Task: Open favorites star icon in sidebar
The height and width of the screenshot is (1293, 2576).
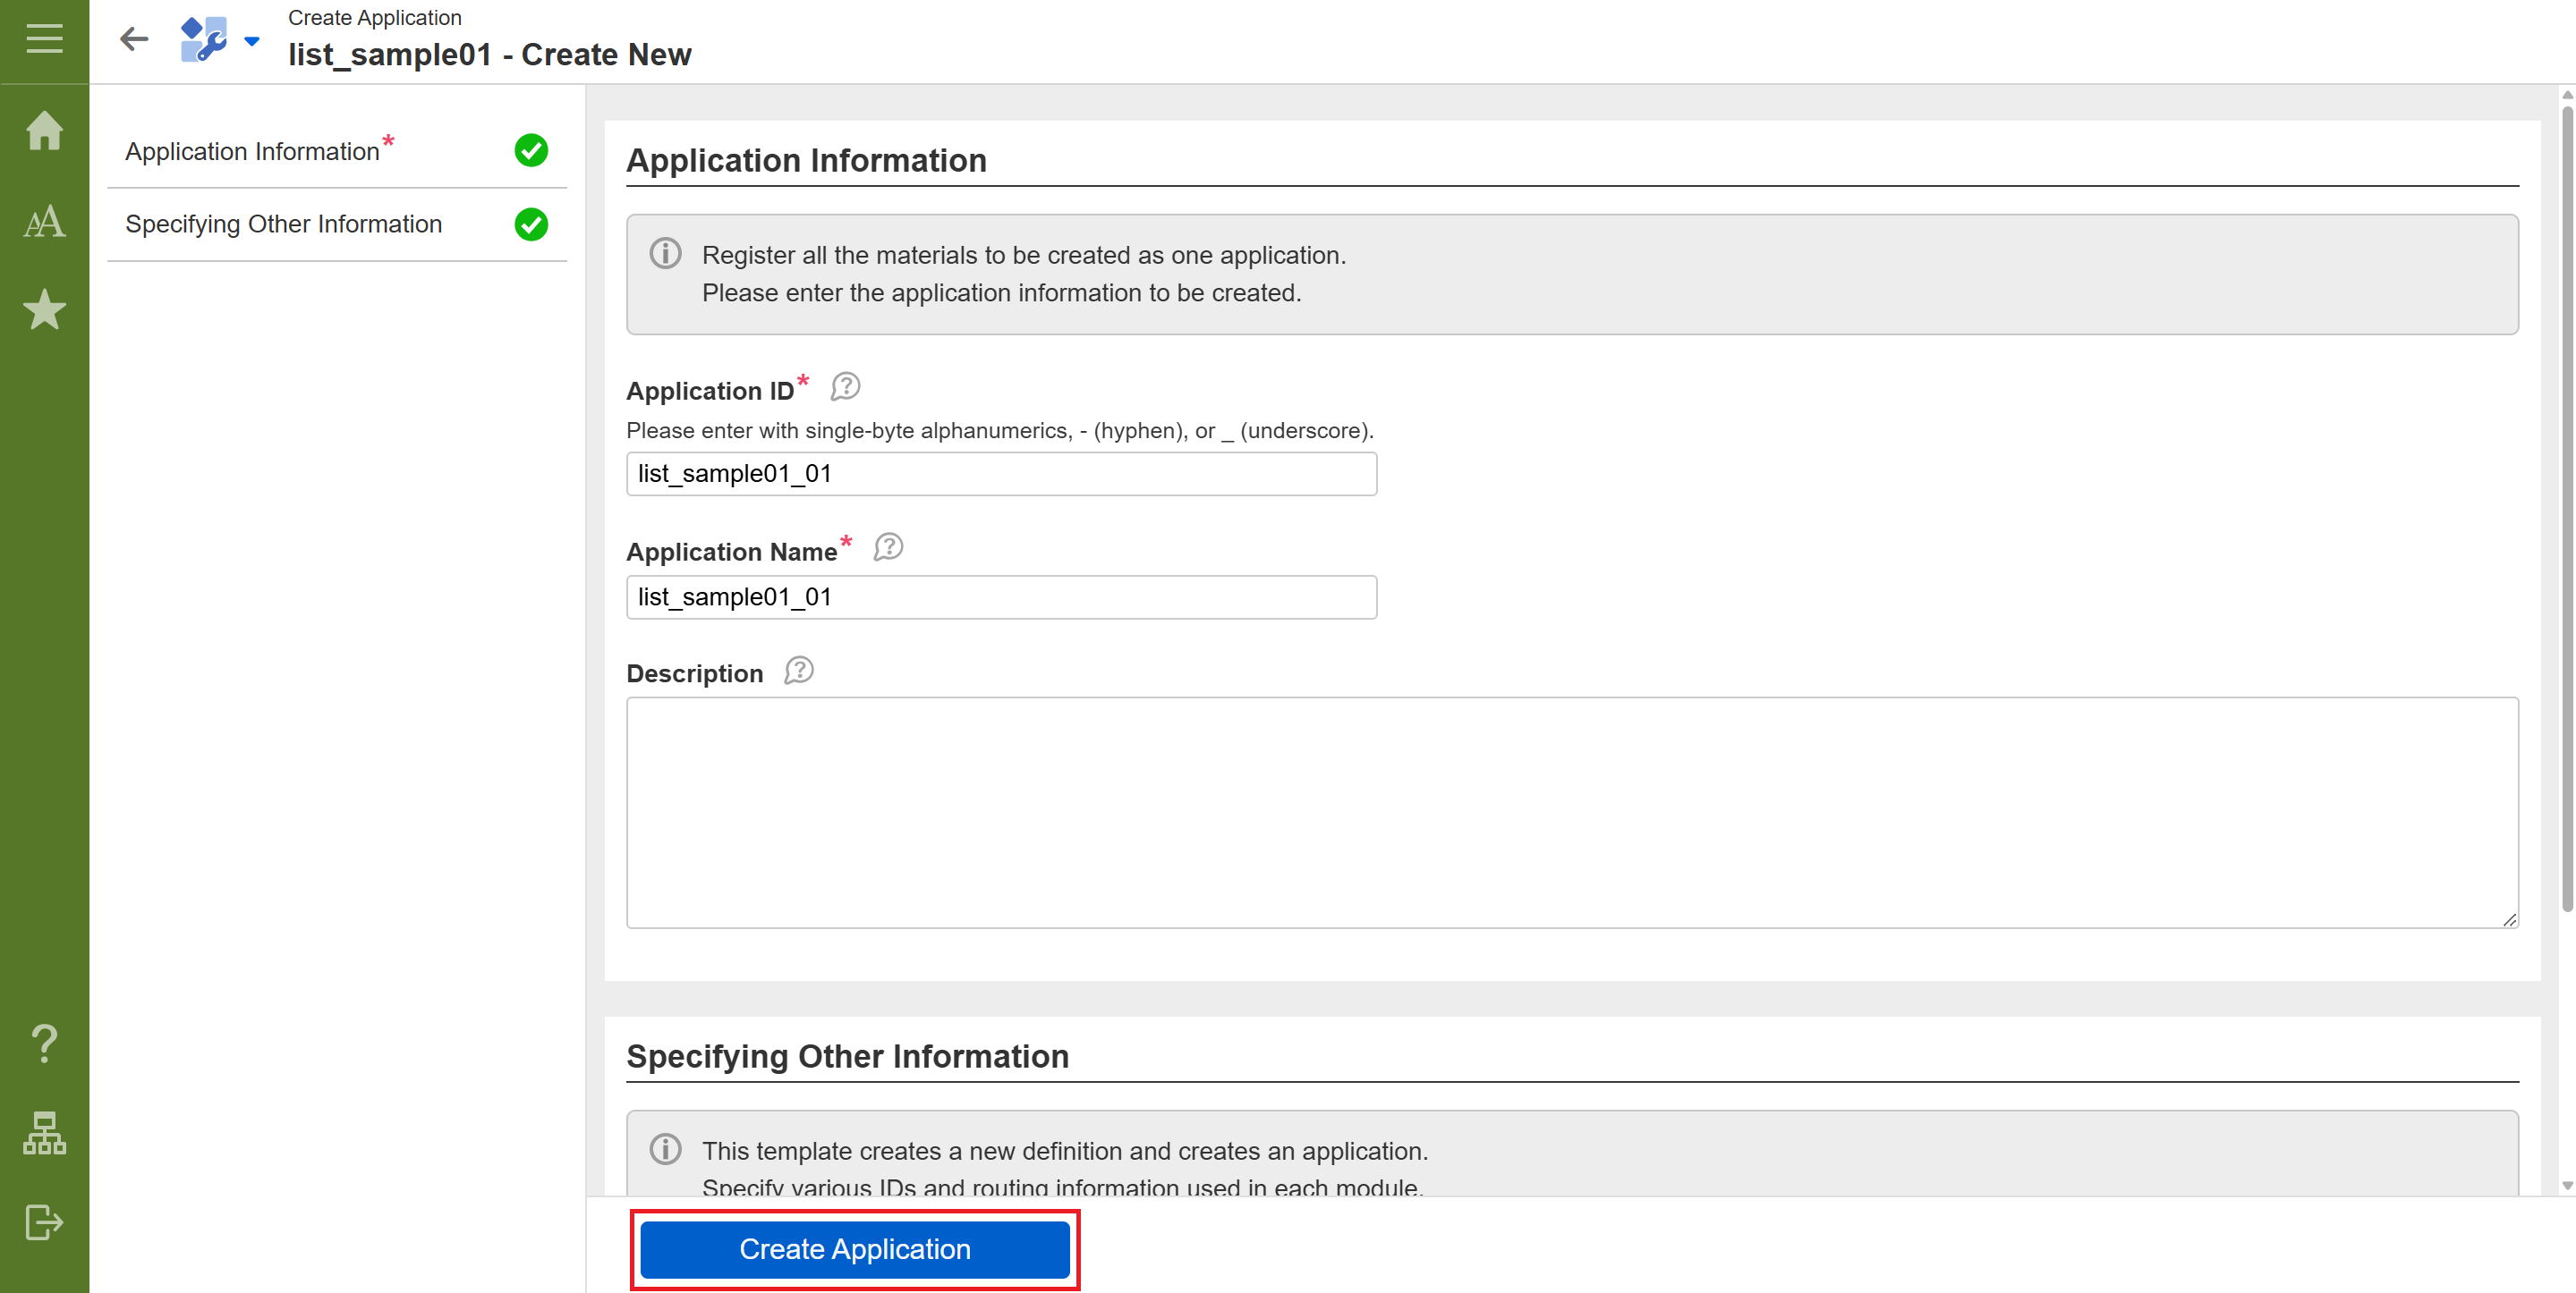Action: click(x=44, y=309)
